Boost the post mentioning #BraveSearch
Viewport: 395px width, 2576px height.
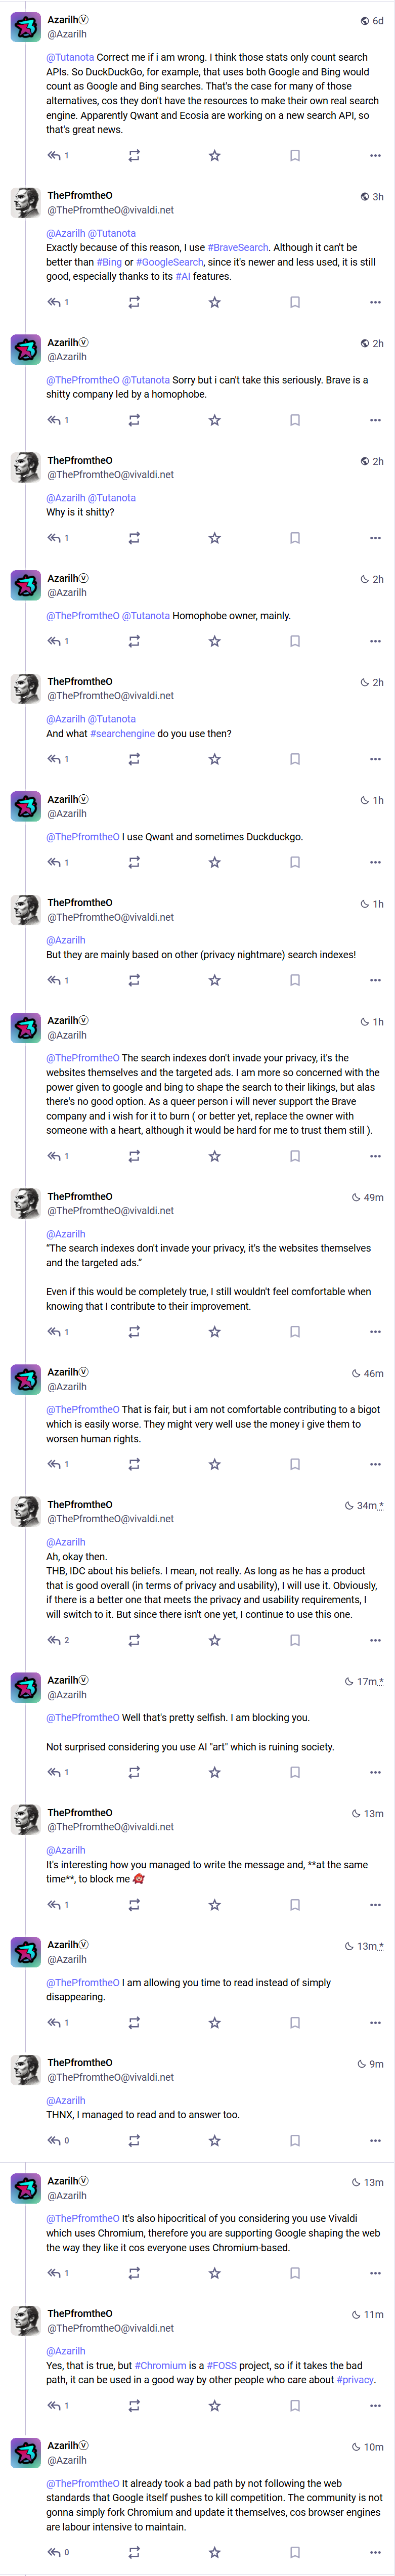point(134,302)
